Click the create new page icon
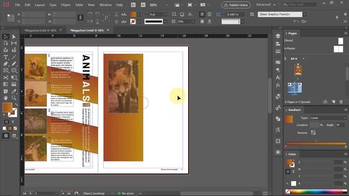The height and width of the screenshot is (196, 349). pyautogui.click(x=333, y=102)
